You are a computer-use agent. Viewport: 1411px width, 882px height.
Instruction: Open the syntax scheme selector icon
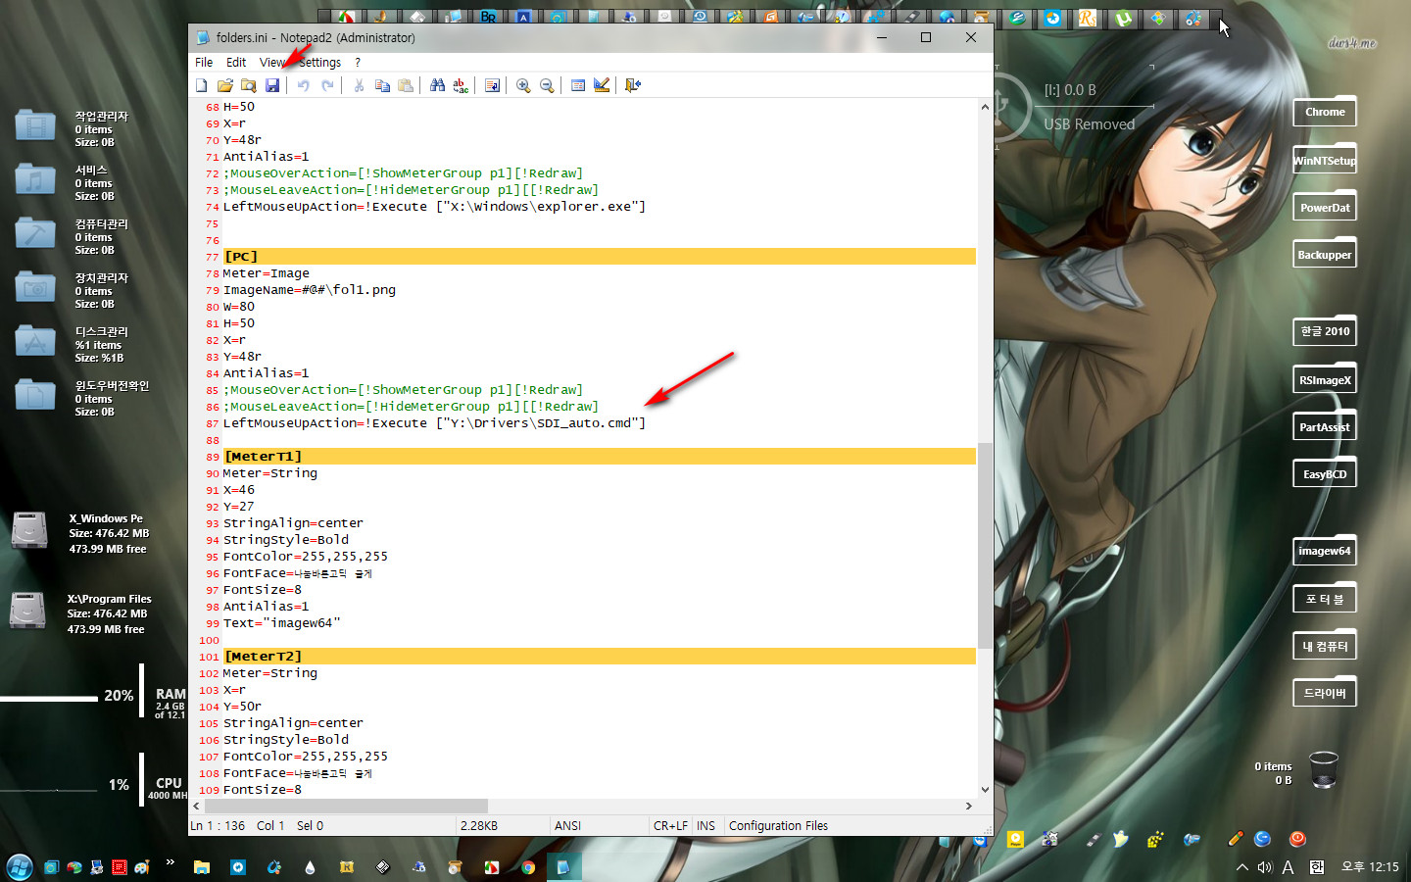(578, 85)
